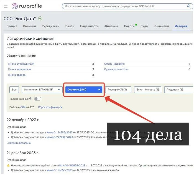This screenshot has height=175, width=194.
Task: Click the Смена учредителя link
Action: click(20, 69)
